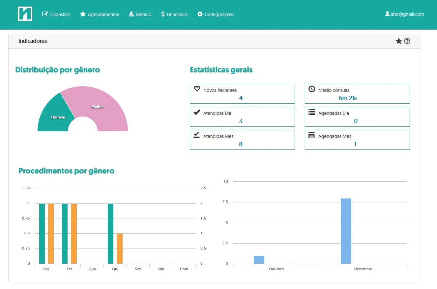Open the Médico menu
This screenshot has height=289, width=437.
tap(140, 14)
